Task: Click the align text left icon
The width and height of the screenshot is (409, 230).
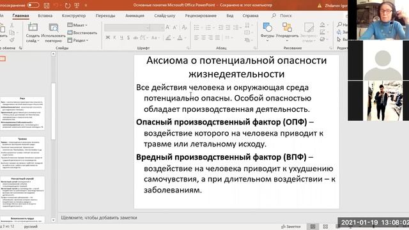Action: [x=196, y=38]
